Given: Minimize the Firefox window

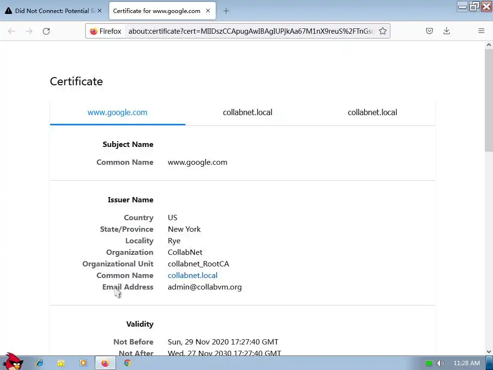Looking at the screenshot, I should point(462,6).
